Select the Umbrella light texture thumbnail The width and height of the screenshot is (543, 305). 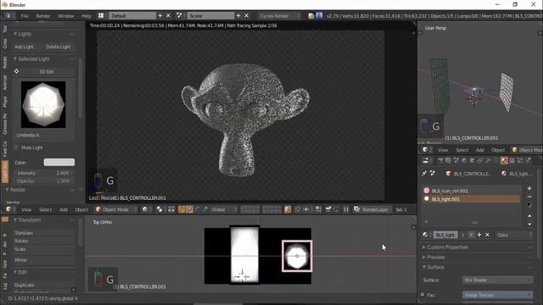coord(43,104)
